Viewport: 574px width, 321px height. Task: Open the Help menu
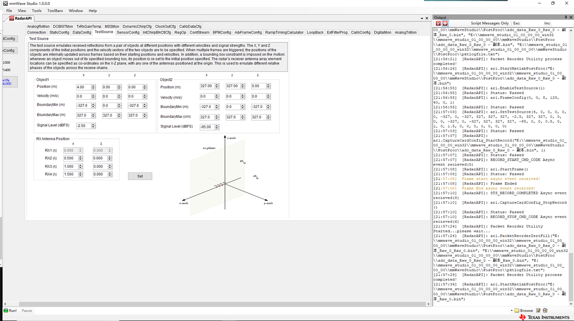tap(93, 11)
